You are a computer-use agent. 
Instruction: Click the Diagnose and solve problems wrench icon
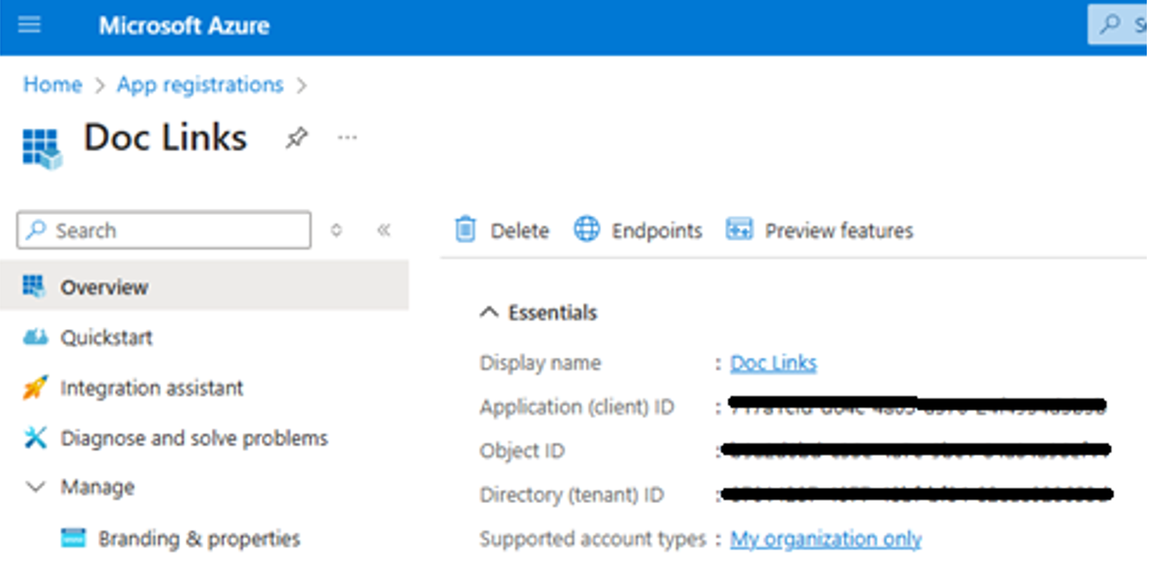point(35,438)
